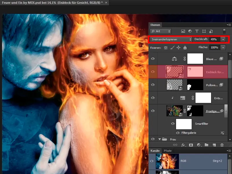This screenshot has height=174, width=232.
Task: Close the Feuer und Eis document tab
Action: tap(106, 3)
